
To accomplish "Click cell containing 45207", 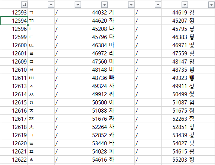I will point(175,21).
